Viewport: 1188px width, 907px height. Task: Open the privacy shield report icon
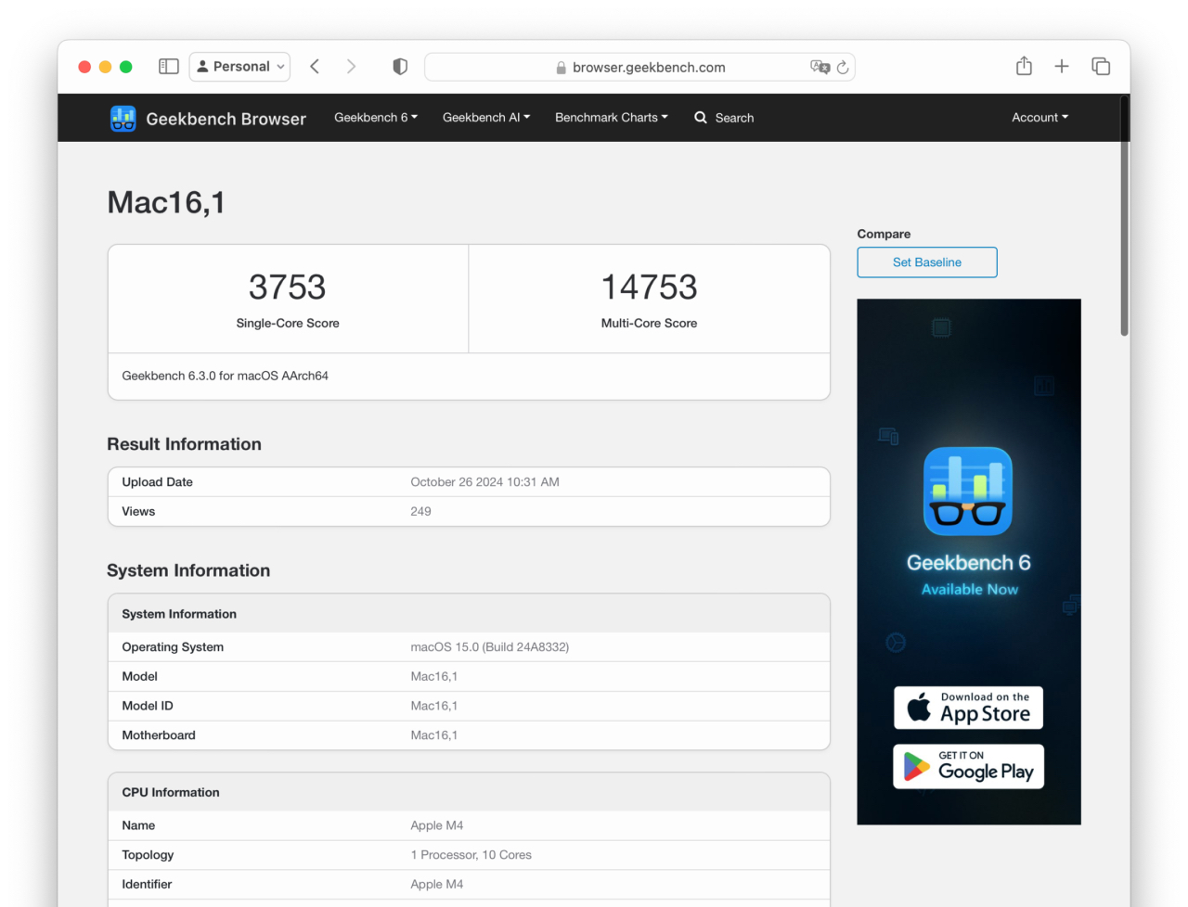(x=400, y=67)
